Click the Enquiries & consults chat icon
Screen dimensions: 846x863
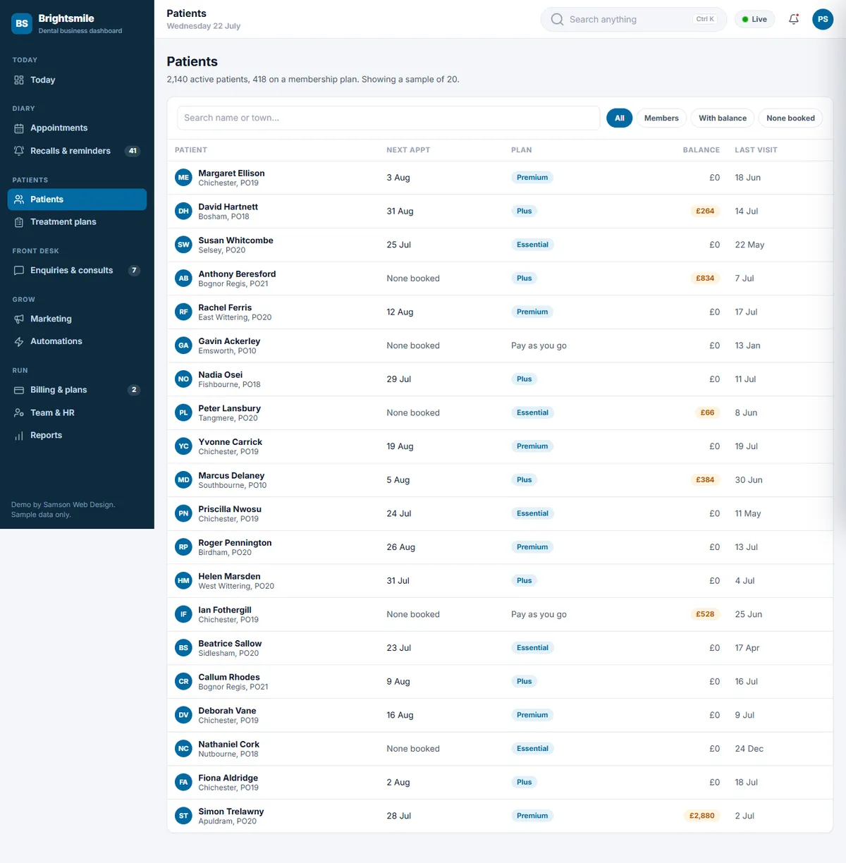[19, 271]
